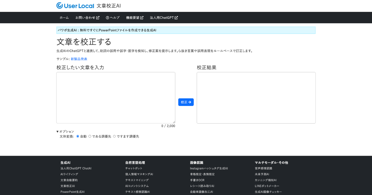Click the external link icon beside 機能要望
Viewport: 372px width, 195px height.
coord(142,18)
